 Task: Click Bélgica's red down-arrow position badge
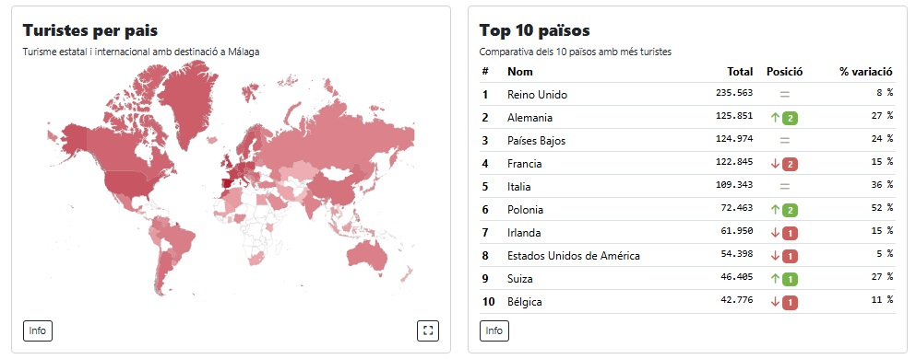coord(785,303)
